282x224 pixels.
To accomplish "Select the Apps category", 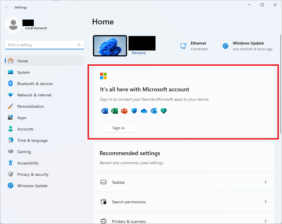I will pos(45,118).
